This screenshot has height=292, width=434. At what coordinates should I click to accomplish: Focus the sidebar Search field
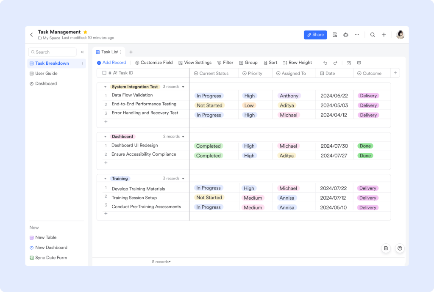coord(52,52)
